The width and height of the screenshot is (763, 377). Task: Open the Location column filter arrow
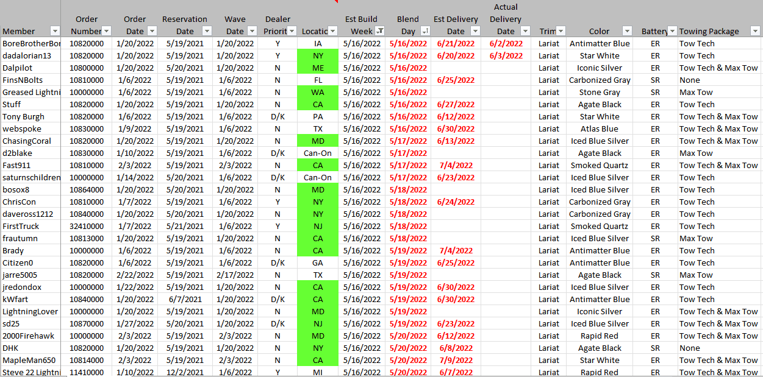332,31
